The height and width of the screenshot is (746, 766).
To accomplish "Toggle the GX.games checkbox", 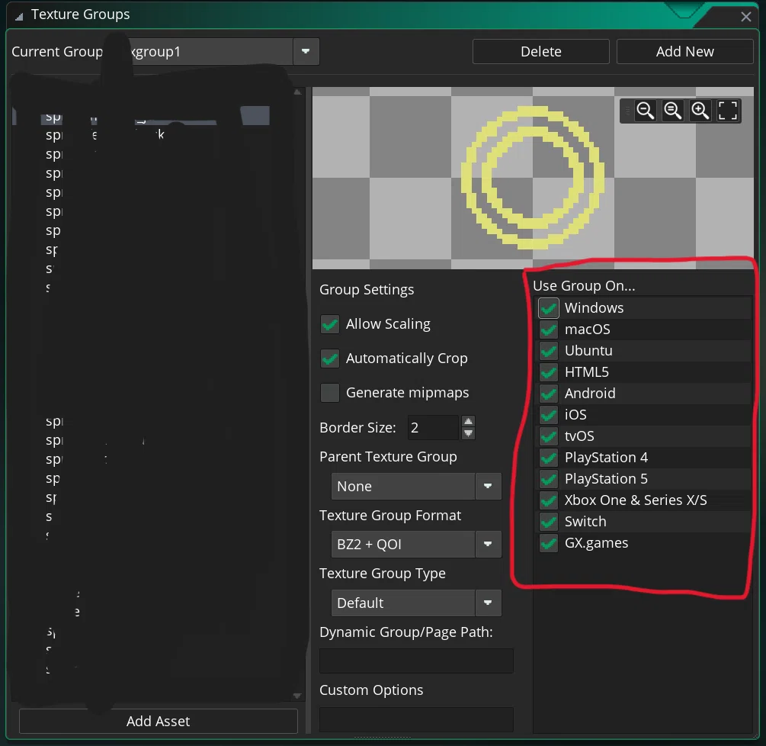I will click(x=548, y=543).
